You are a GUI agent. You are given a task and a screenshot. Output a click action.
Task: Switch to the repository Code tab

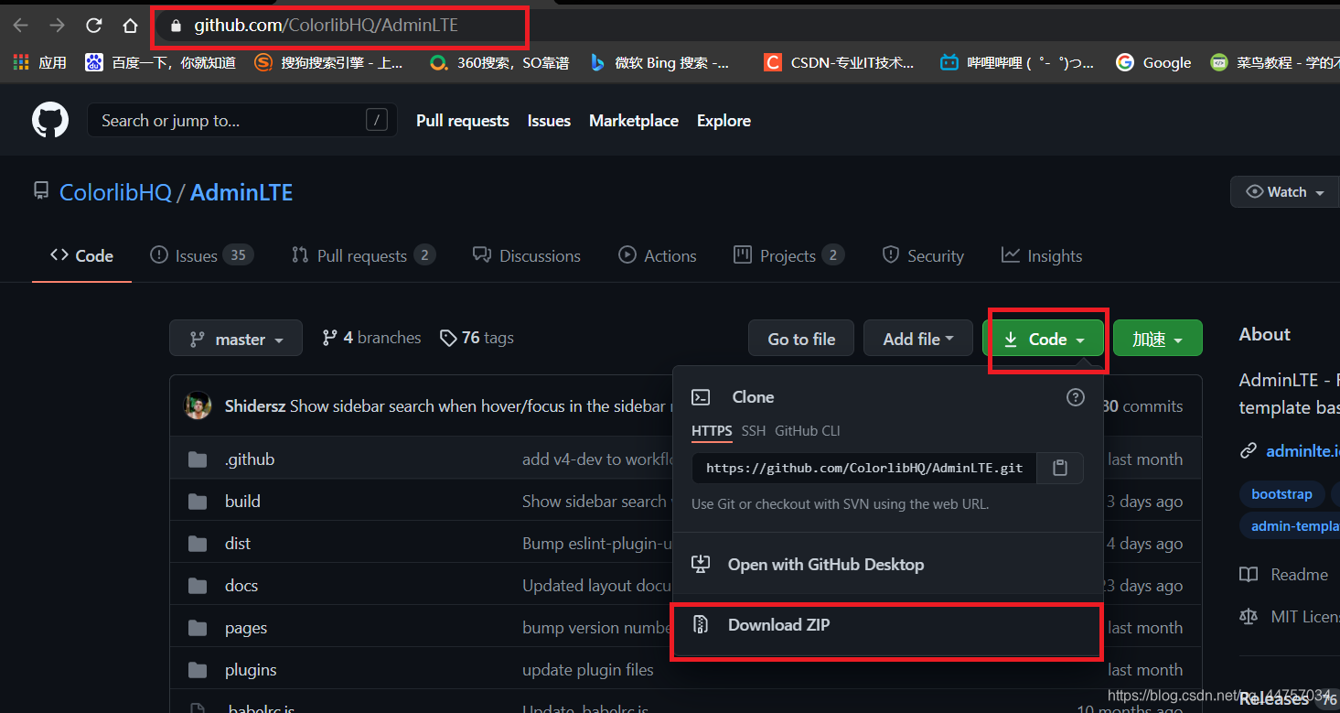pos(82,255)
